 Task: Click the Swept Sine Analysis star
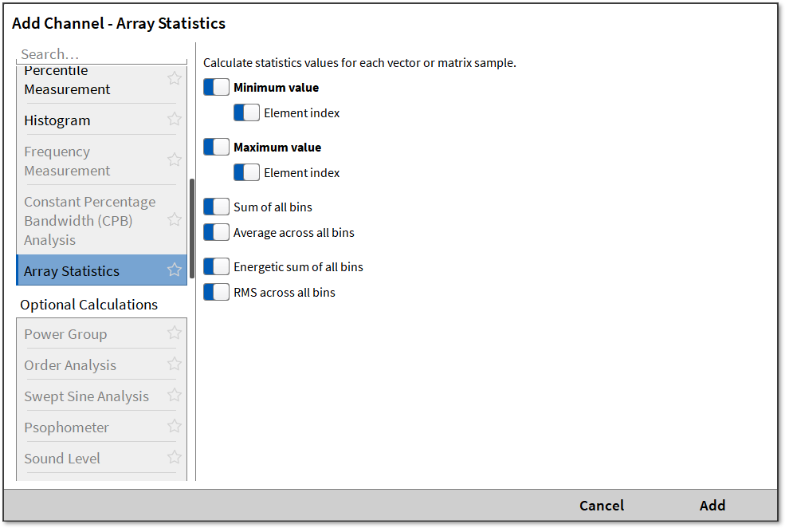point(175,396)
